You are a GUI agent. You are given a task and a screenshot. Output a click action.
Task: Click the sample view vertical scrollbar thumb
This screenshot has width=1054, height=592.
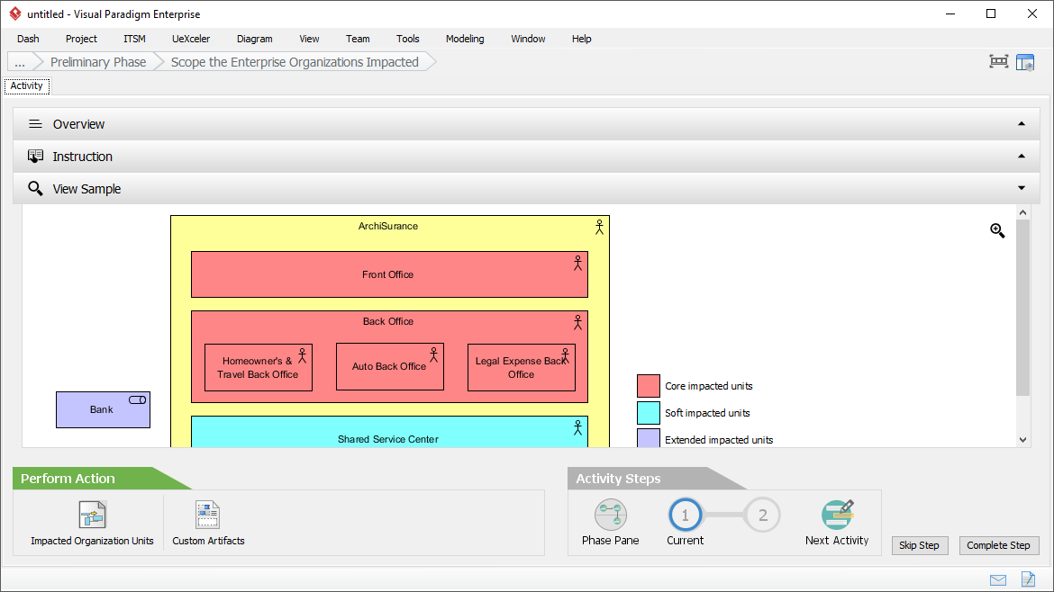click(x=1023, y=308)
